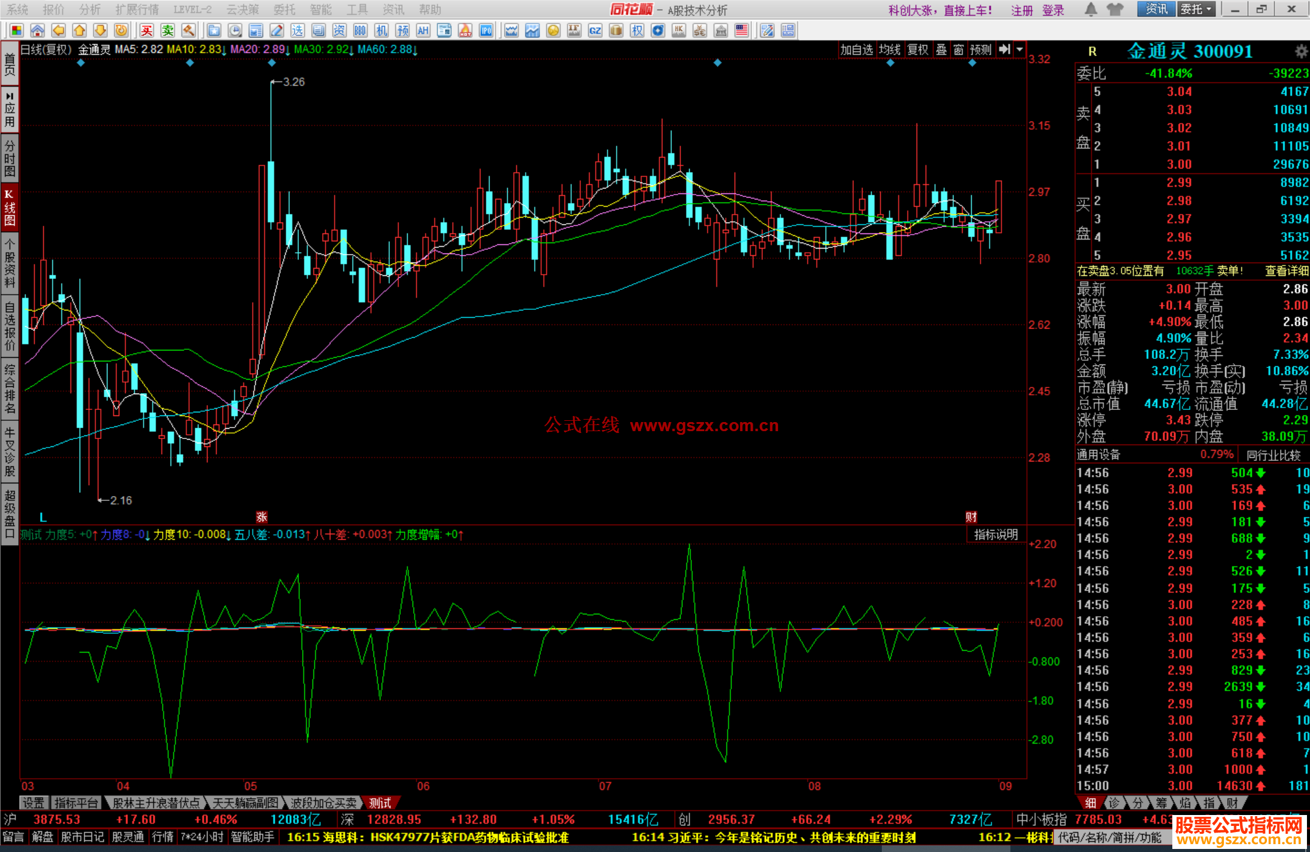The image size is (1310, 852).
Task: Click 查看详细 link in order panel
Action: [x=1286, y=271]
